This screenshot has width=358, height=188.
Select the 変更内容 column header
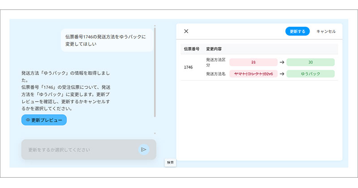pyautogui.click(x=214, y=48)
